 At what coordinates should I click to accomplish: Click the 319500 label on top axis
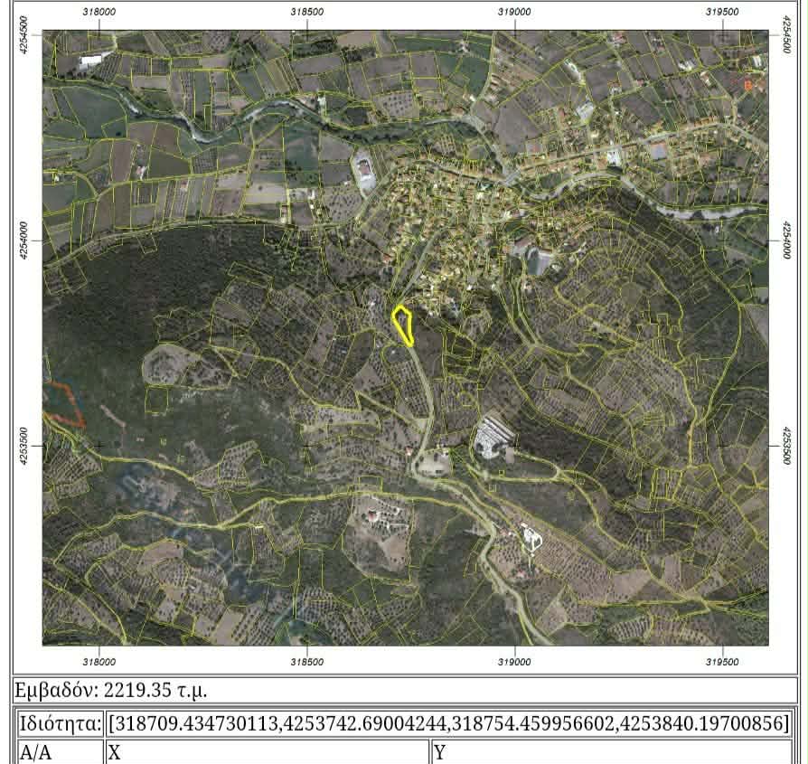[722, 13]
